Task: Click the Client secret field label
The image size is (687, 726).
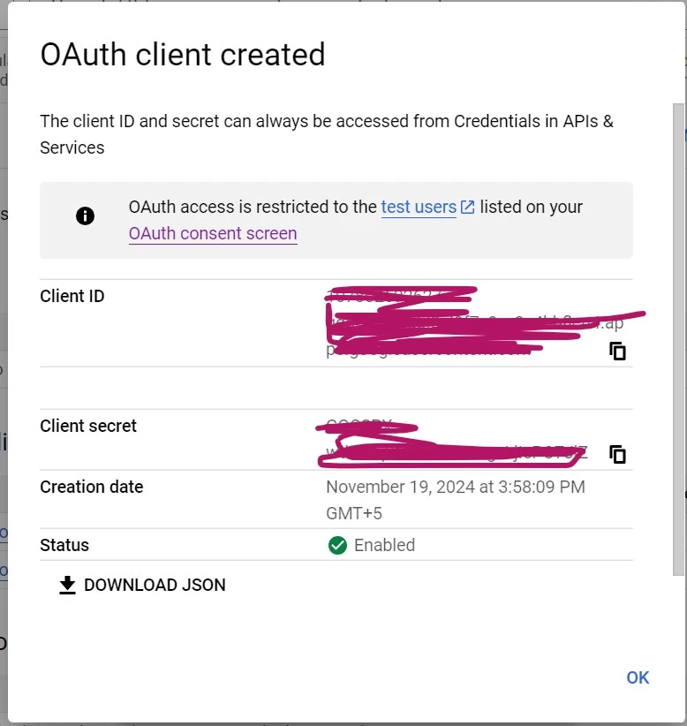Action: point(88,426)
